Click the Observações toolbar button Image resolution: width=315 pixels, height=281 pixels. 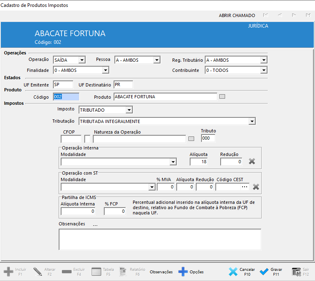click(x=161, y=272)
